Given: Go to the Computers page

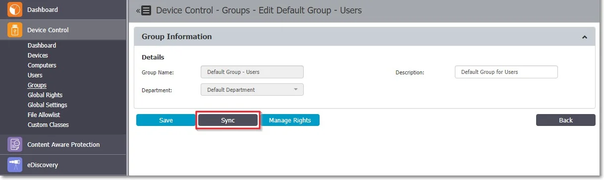Looking at the screenshot, I should point(42,65).
